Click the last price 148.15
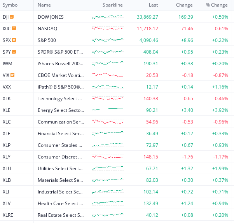Image resolution: width=234 pixels, height=223 pixels. pyautogui.click(x=151, y=157)
